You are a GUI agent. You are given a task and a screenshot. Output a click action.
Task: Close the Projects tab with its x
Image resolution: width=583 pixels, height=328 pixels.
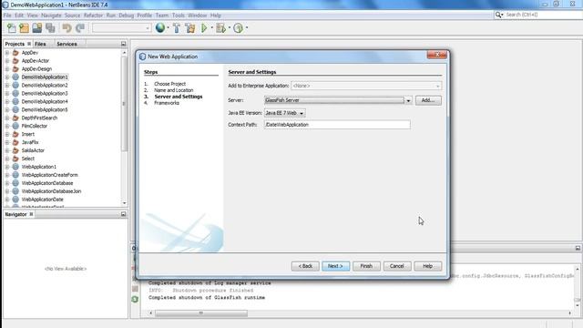[x=29, y=44]
